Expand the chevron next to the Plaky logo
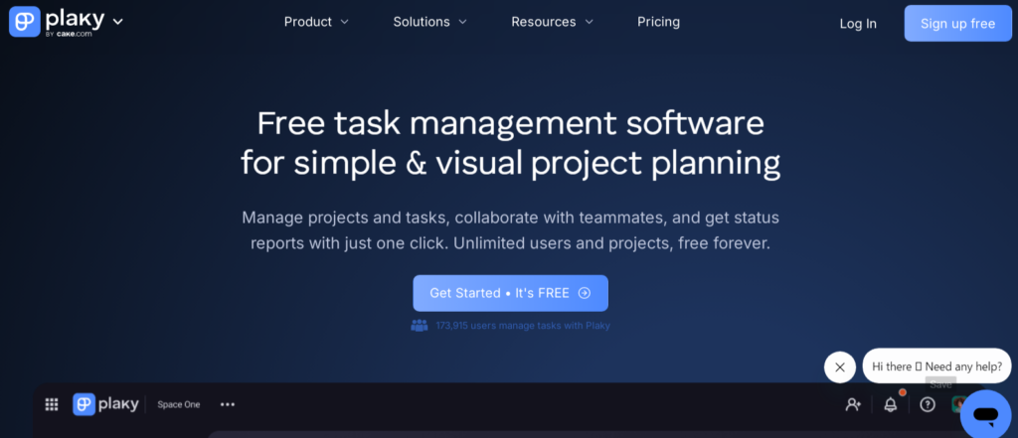 (x=117, y=22)
